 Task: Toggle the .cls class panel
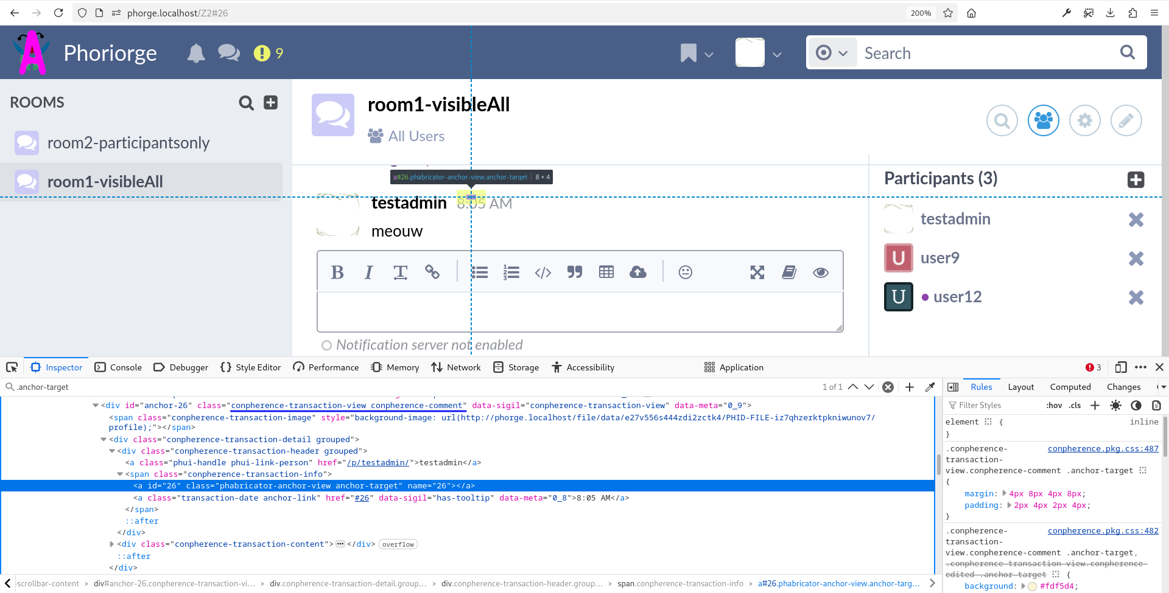pos(1075,405)
